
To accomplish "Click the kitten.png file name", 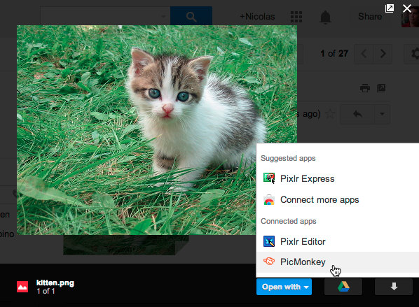I will point(55,283).
